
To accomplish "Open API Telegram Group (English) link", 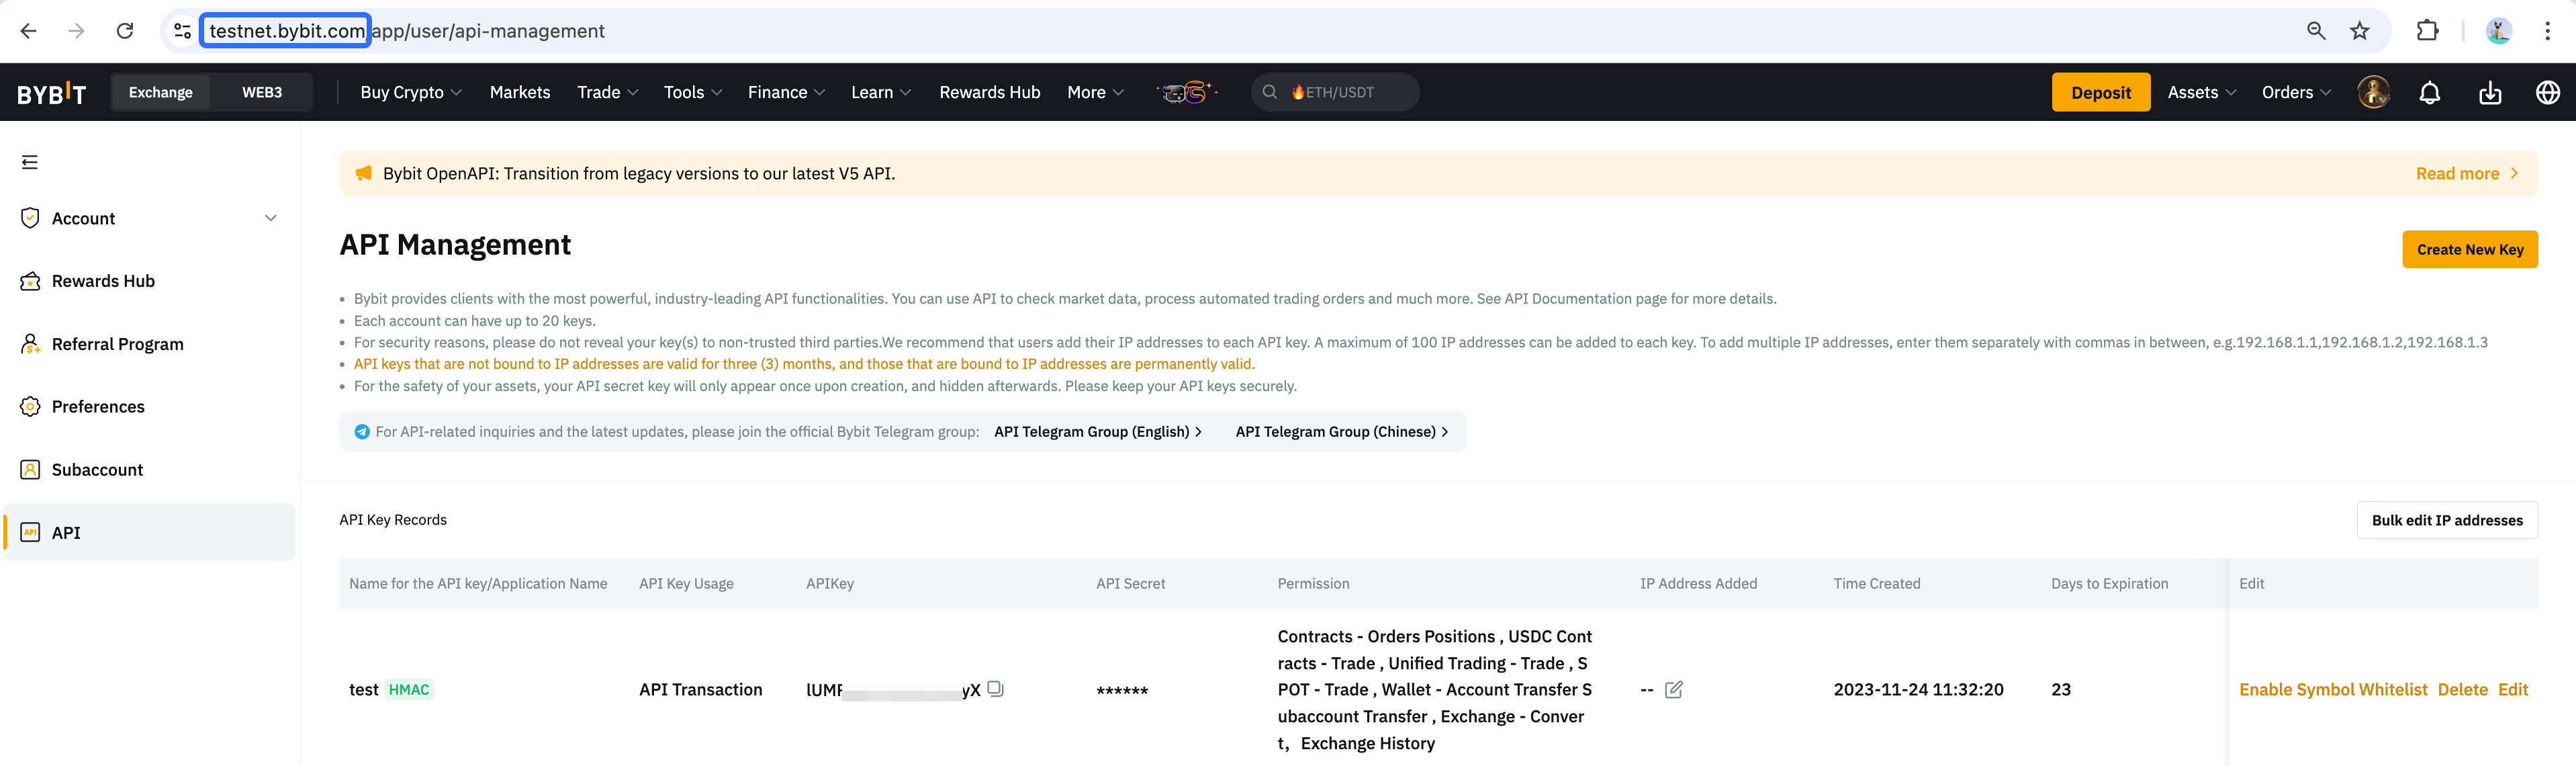I will [1098, 432].
